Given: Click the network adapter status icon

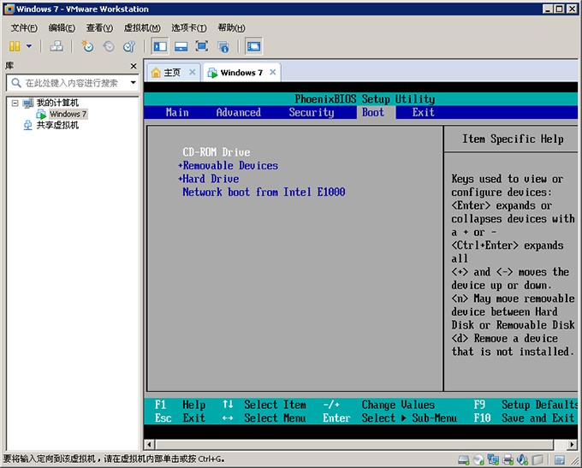Looking at the screenshot, I should pyautogui.click(x=493, y=460).
